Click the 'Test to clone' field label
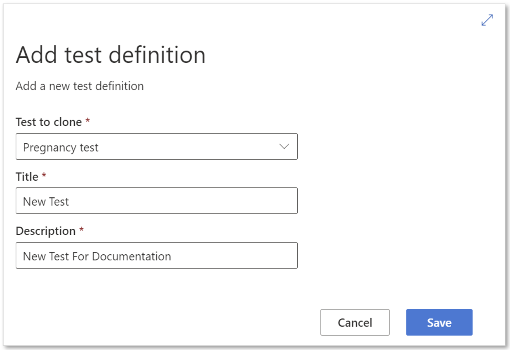 tap(49, 122)
